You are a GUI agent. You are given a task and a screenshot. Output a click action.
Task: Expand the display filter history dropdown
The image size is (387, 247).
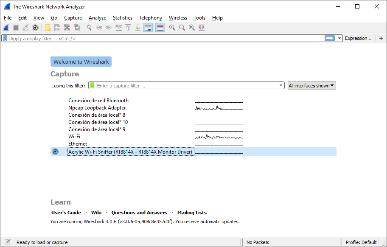(x=339, y=38)
